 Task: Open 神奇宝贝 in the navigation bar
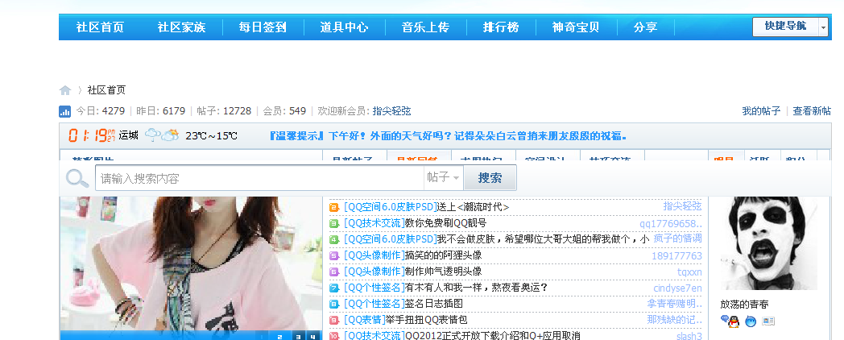[575, 27]
